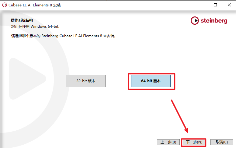Close the Cubase installer window
The width and height of the screenshot is (236, 148).
coord(229,5)
